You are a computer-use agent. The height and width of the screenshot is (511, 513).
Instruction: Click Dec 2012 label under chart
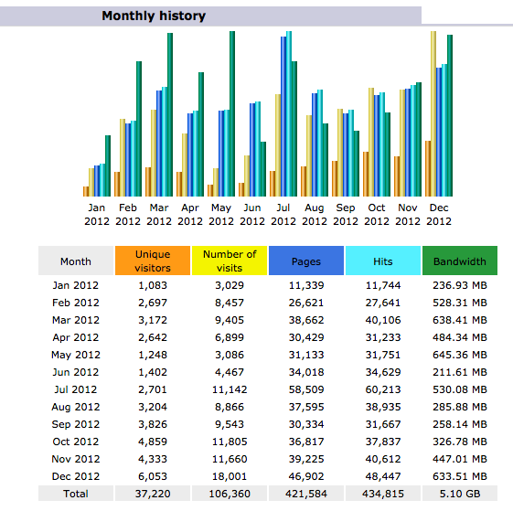(439, 215)
